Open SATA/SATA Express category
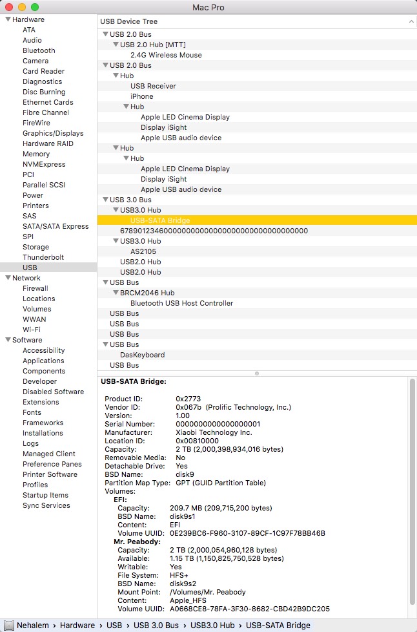Screen dimensions: 417x632 coord(56,226)
